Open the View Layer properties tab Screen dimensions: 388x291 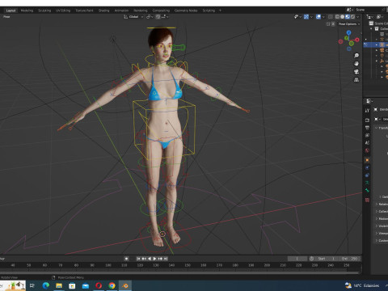tap(367, 135)
